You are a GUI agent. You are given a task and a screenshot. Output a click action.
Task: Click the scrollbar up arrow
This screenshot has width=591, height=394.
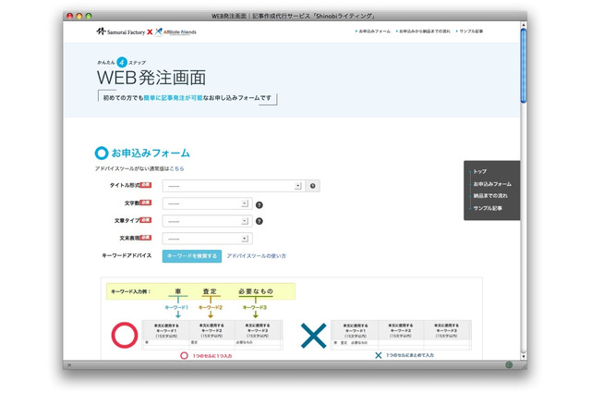524,25
